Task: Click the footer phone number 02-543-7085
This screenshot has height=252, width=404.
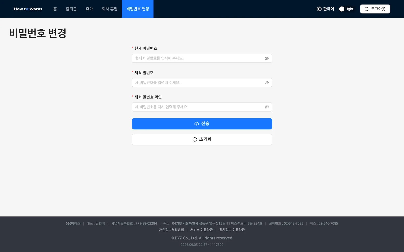Action: 293,223
